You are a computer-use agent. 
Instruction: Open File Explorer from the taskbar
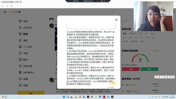76,97
